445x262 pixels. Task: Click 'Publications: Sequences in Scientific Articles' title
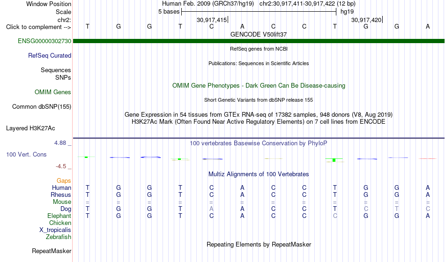pos(259,63)
